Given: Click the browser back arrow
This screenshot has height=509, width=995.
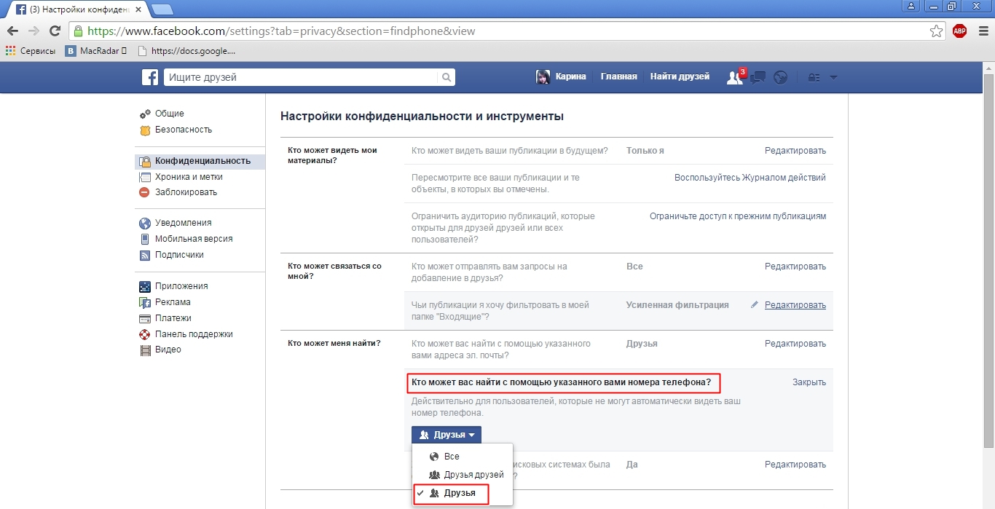Looking at the screenshot, I should pyautogui.click(x=12, y=31).
